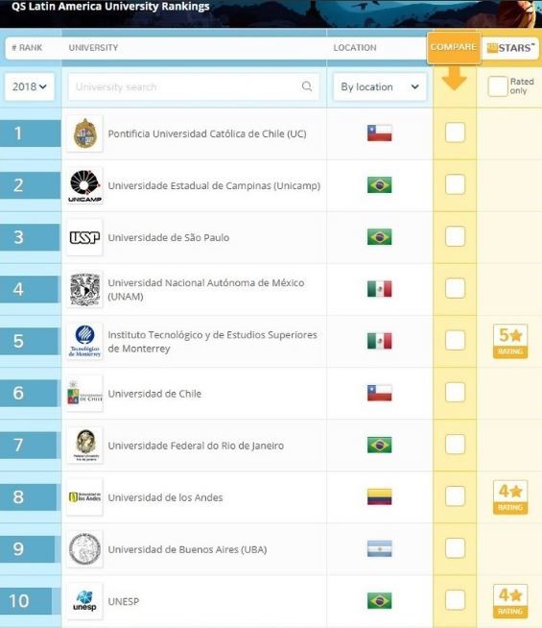The width and height of the screenshot is (542, 628).
Task: Switch to the QS STARS tab
Action: point(510,48)
